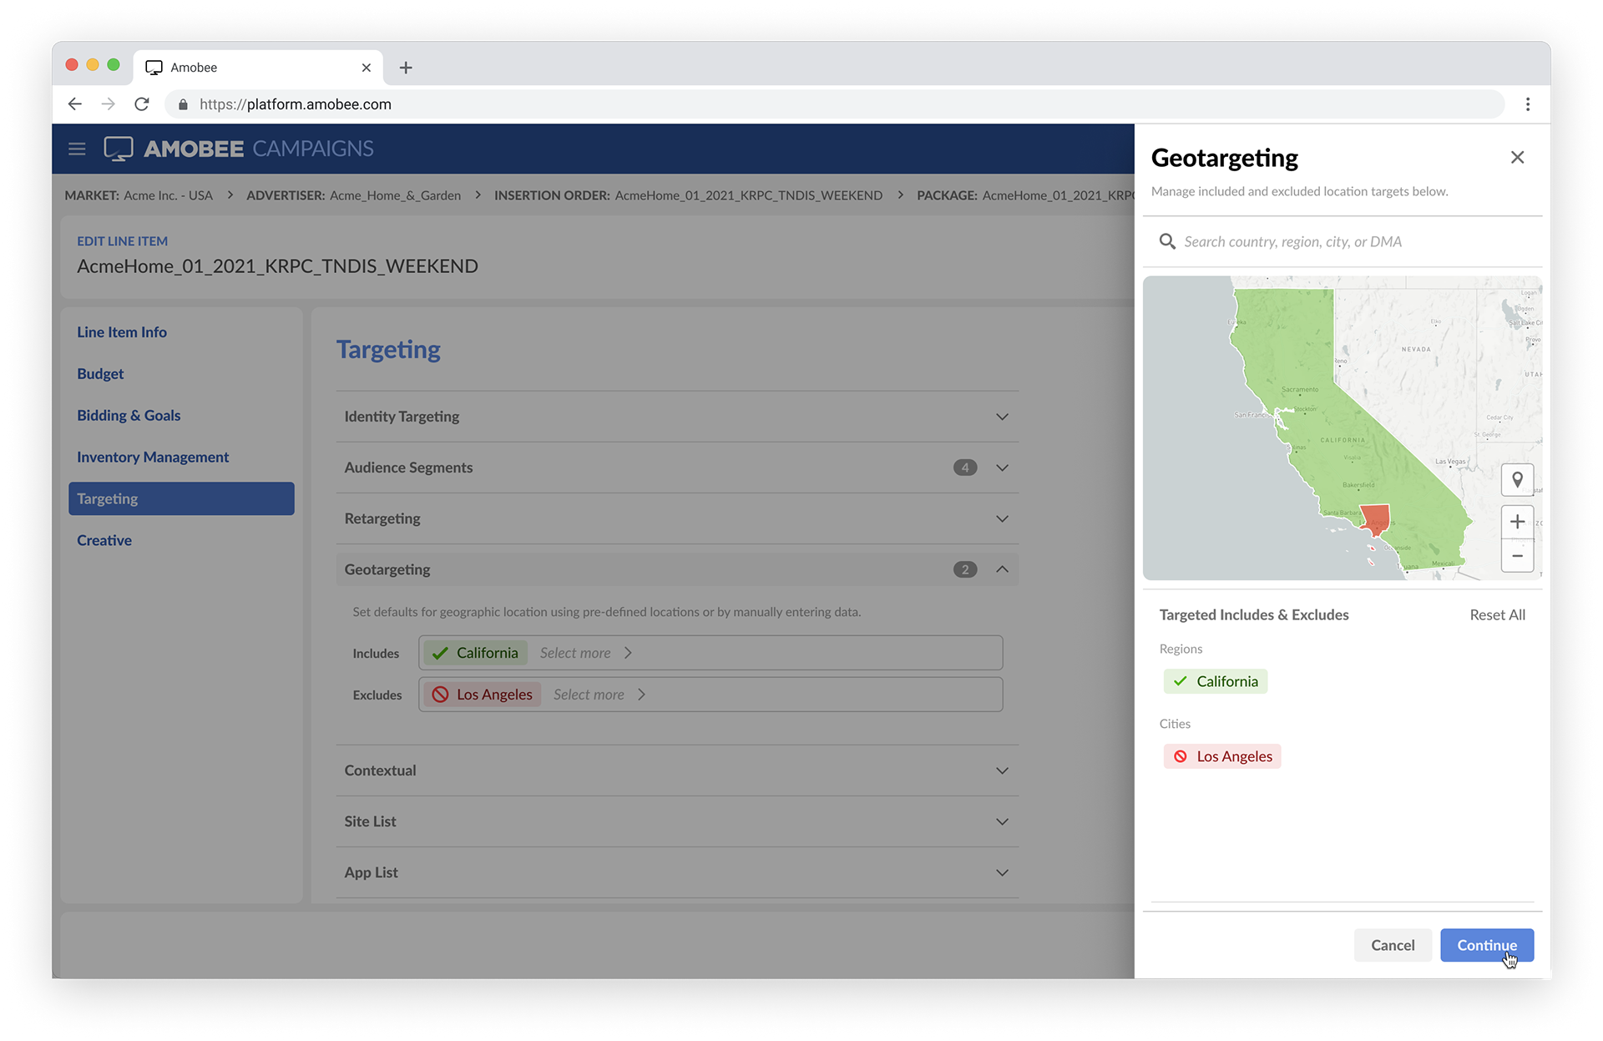Click the Cancel button
The width and height of the screenshot is (1603, 1041).
pos(1393,945)
